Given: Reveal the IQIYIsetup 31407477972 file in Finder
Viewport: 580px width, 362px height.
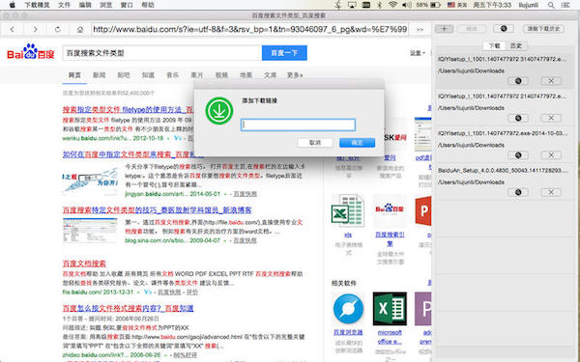Looking at the screenshot, I should (x=518, y=81).
